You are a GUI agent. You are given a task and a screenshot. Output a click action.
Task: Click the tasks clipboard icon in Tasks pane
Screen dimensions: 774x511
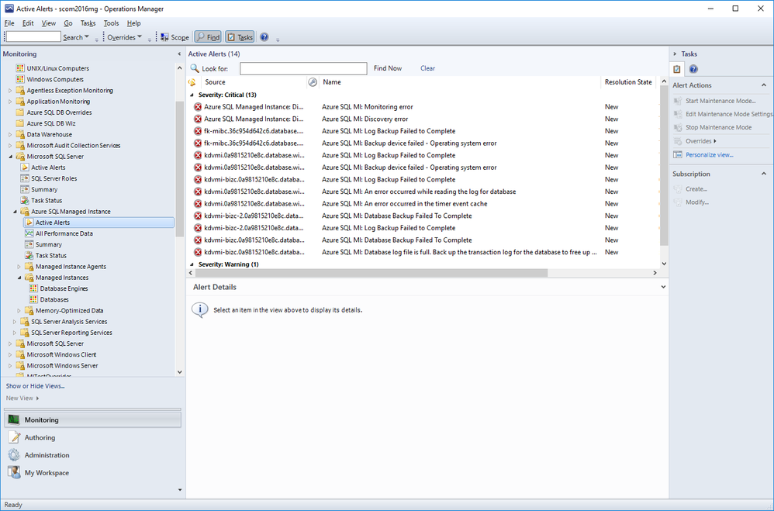pyautogui.click(x=677, y=69)
